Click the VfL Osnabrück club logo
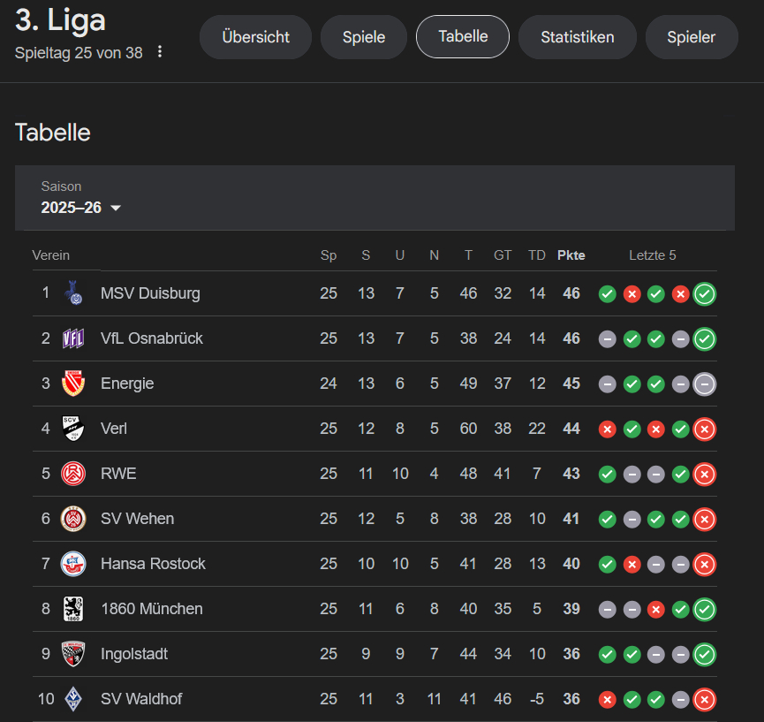 click(x=72, y=338)
